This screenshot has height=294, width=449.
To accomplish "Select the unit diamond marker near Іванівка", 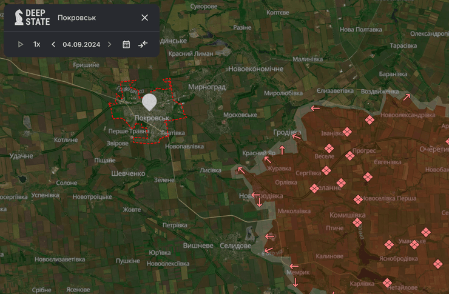I will [x=346, y=132].
